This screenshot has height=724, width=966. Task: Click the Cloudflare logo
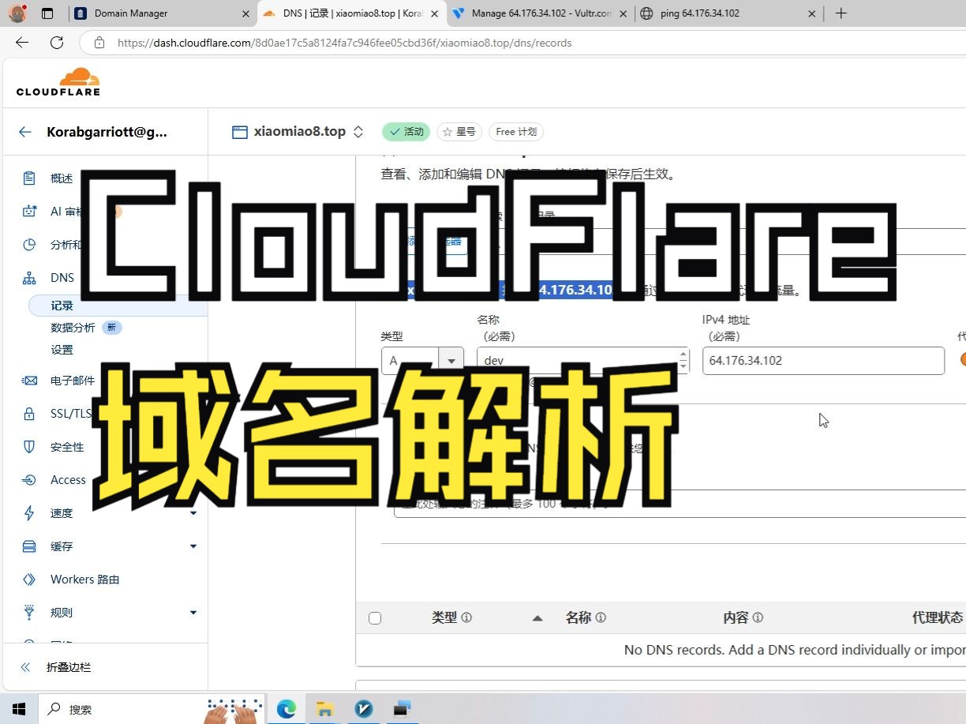pos(58,82)
